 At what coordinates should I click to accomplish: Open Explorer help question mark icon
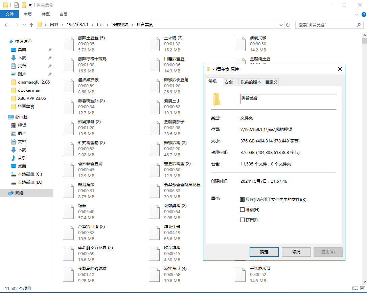[x=364, y=15]
